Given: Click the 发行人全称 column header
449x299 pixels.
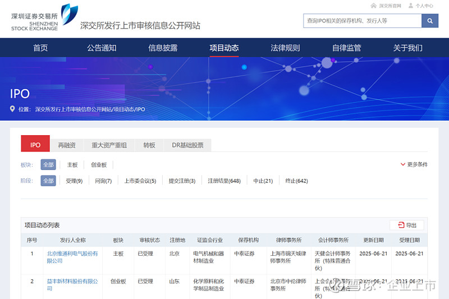Looking at the screenshot, I should pyautogui.click(x=73, y=240).
